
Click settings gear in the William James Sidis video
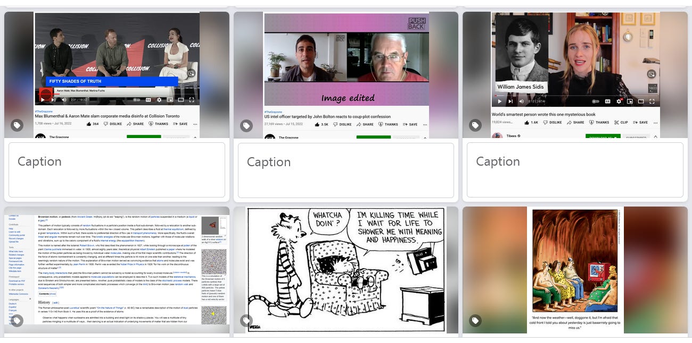(x=619, y=101)
